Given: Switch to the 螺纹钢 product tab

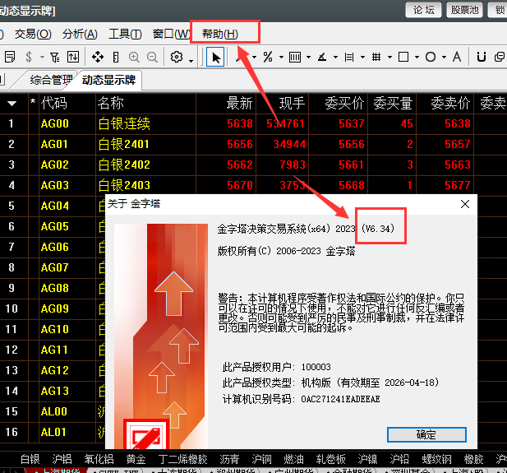Looking at the screenshot, I should click(x=436, y=459).
